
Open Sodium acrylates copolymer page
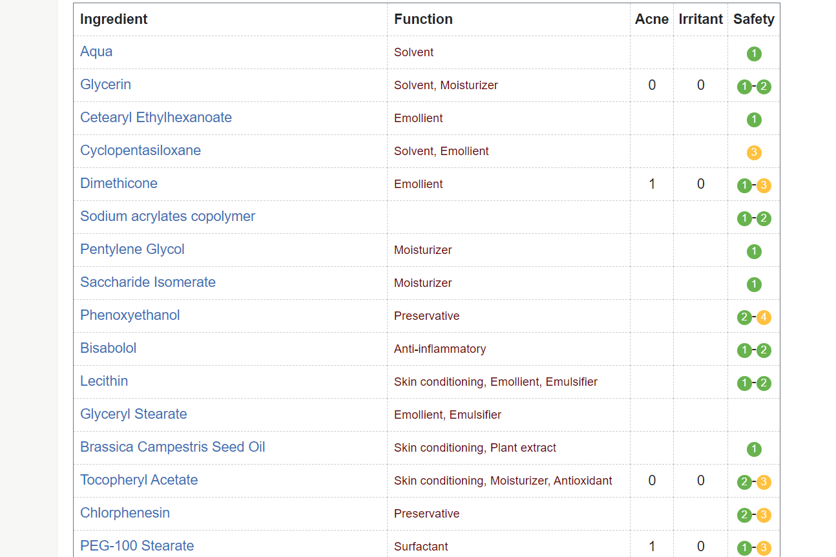click(167, 216)
